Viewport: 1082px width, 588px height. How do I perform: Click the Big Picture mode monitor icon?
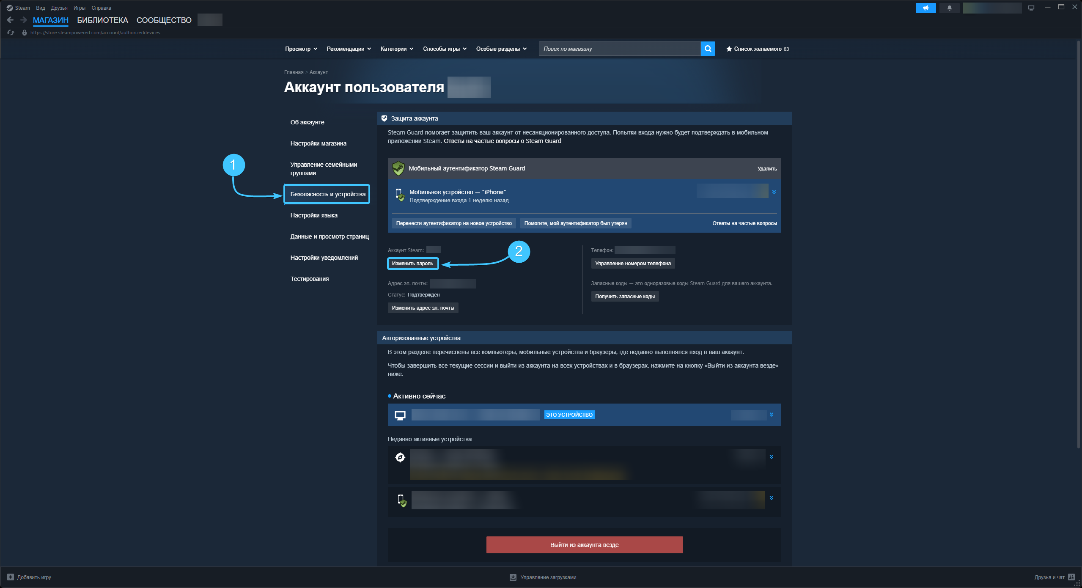[1031, 8]
